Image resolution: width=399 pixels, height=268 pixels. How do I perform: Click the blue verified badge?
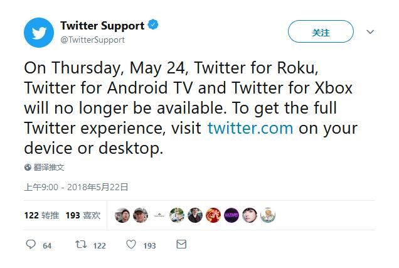pyautogui.click(x=153, y=26)
